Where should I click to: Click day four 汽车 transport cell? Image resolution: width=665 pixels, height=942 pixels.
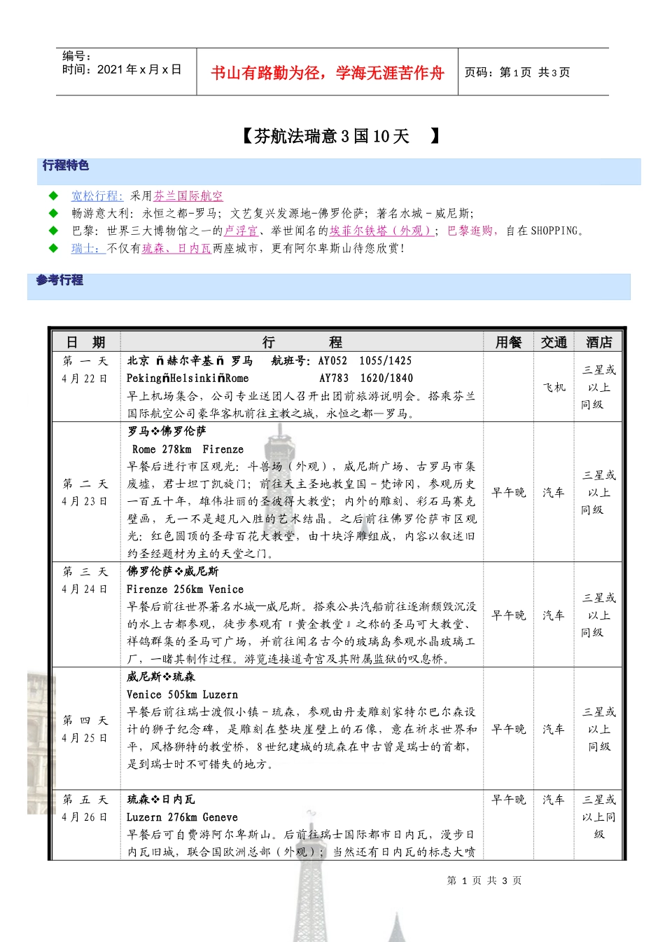coord(554,729)
